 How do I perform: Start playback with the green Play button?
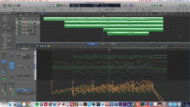tap(58, 5)
